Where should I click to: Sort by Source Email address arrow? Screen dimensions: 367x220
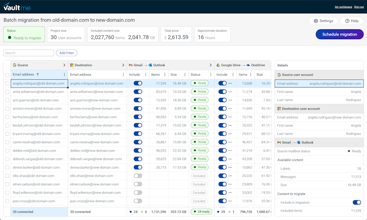click(x=38, y=74)
